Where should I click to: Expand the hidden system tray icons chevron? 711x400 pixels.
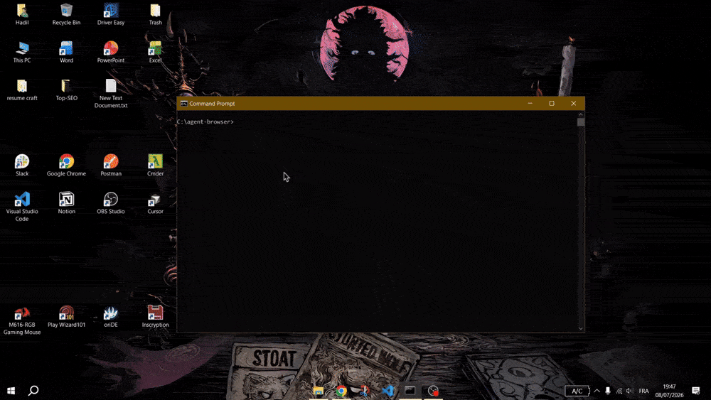[597, 391]
